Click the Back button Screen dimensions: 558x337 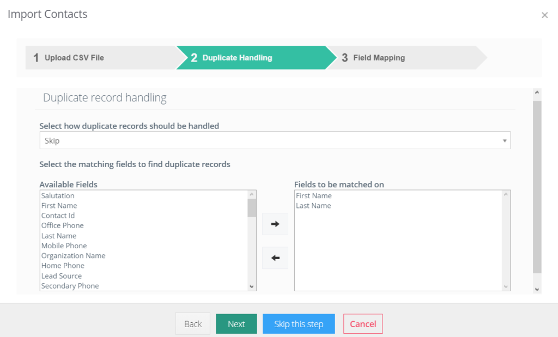click(x=193, y=324)
